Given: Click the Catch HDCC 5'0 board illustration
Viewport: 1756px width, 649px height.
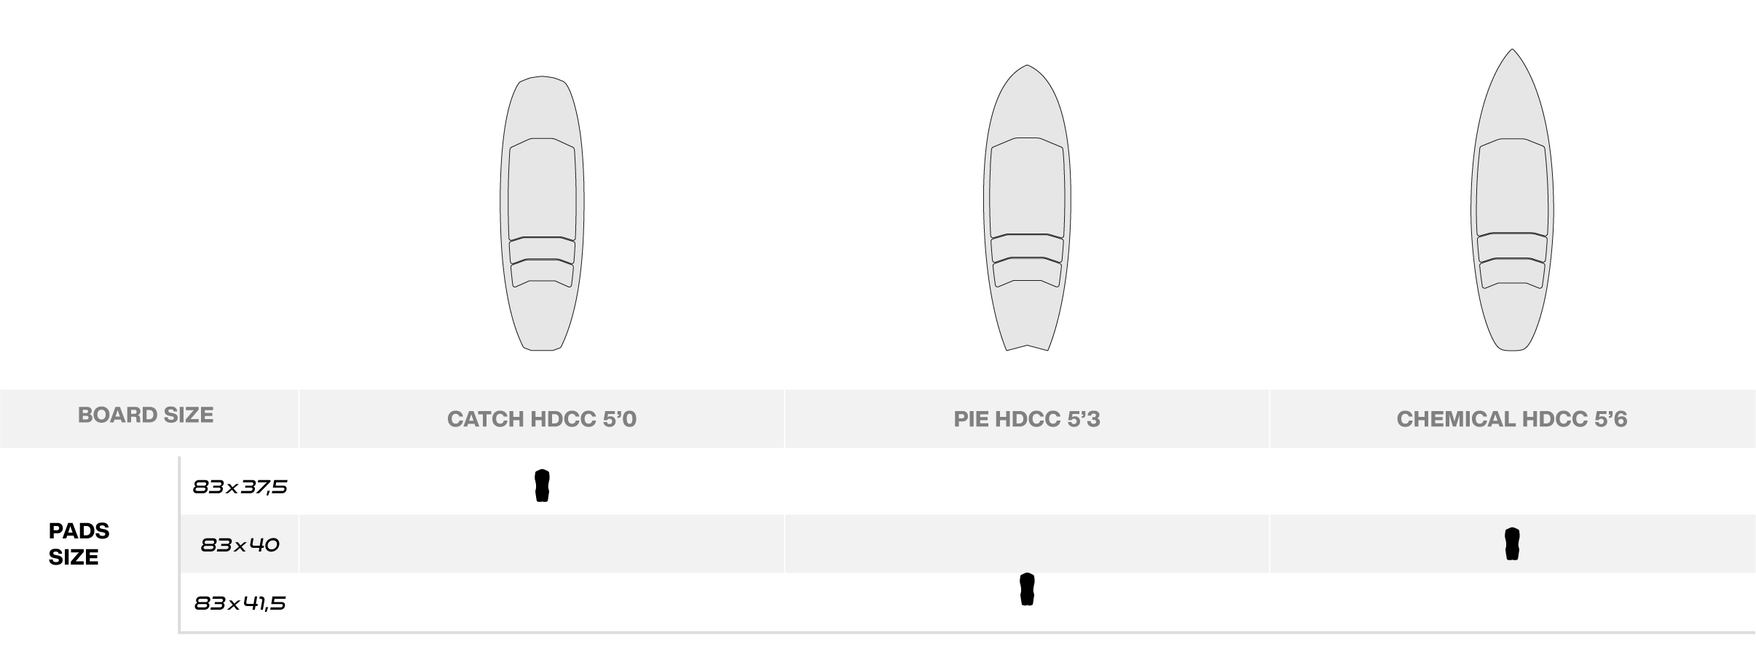Looking at the screenshot, I should tap(542, 213).
